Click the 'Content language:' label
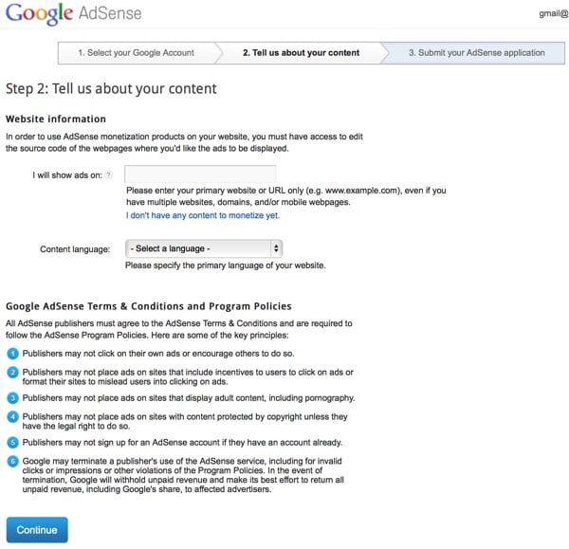This screenshot has height=549, width=569. (75, 249)
